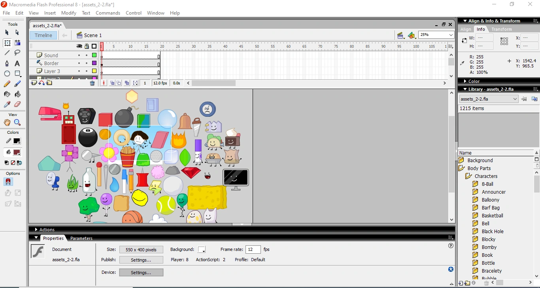
Task: Pick the Paint Bucket tool
Action: pos(17,94)
